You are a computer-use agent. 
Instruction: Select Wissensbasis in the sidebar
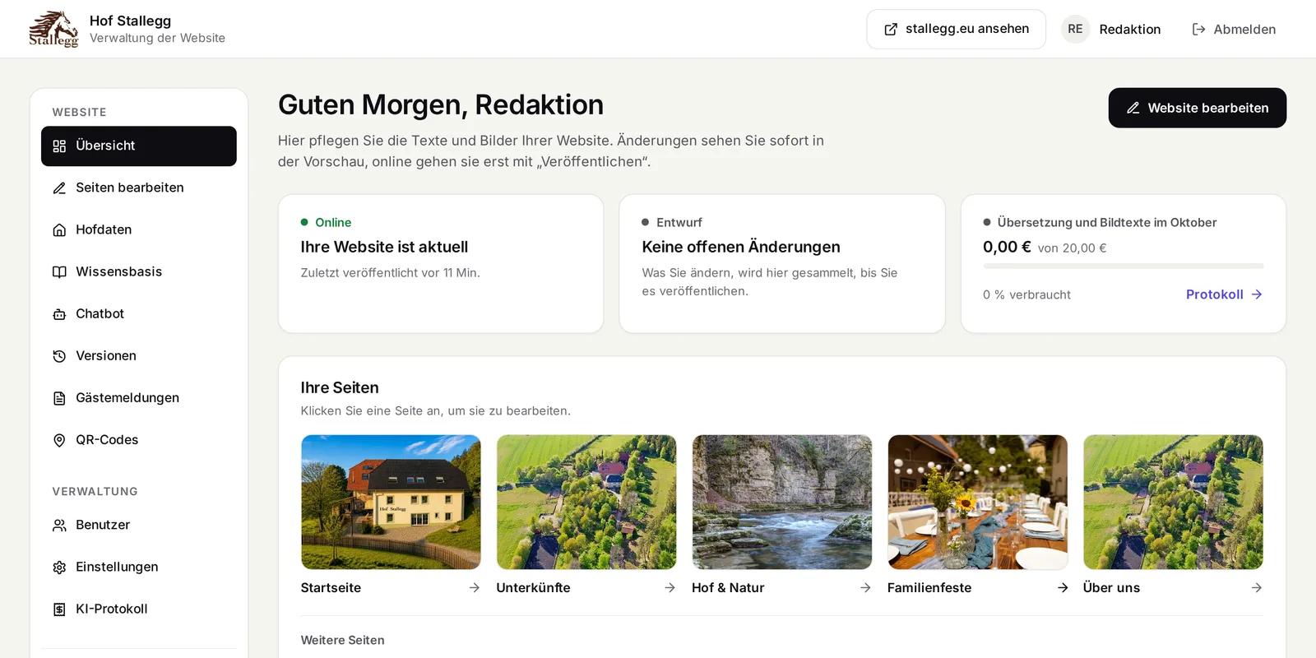tap(139, 271)
